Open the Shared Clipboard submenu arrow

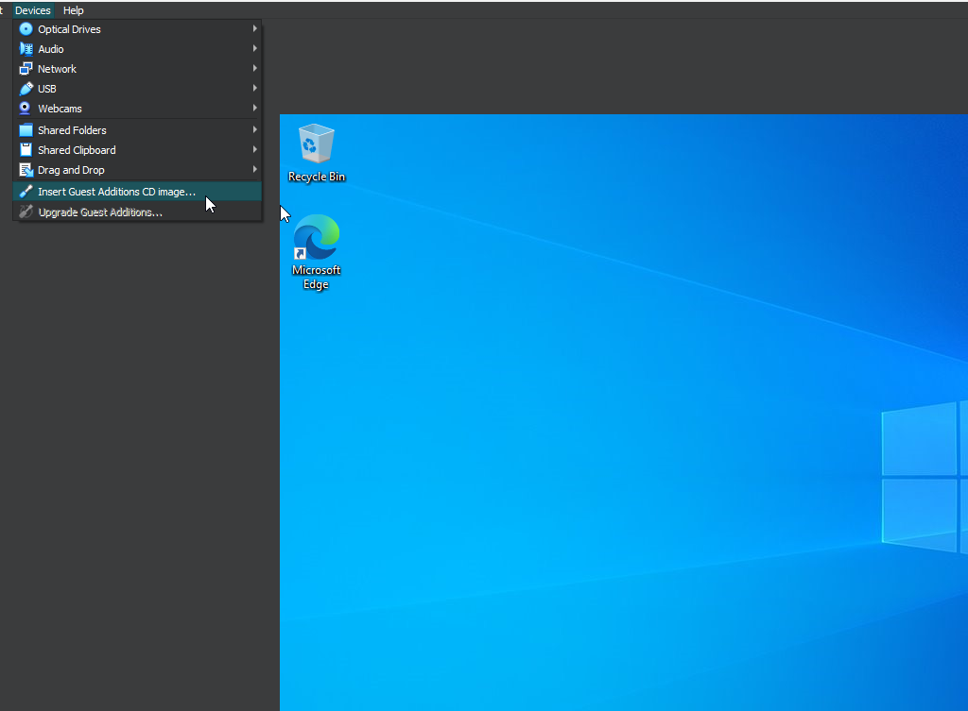(x=254, y=150)
